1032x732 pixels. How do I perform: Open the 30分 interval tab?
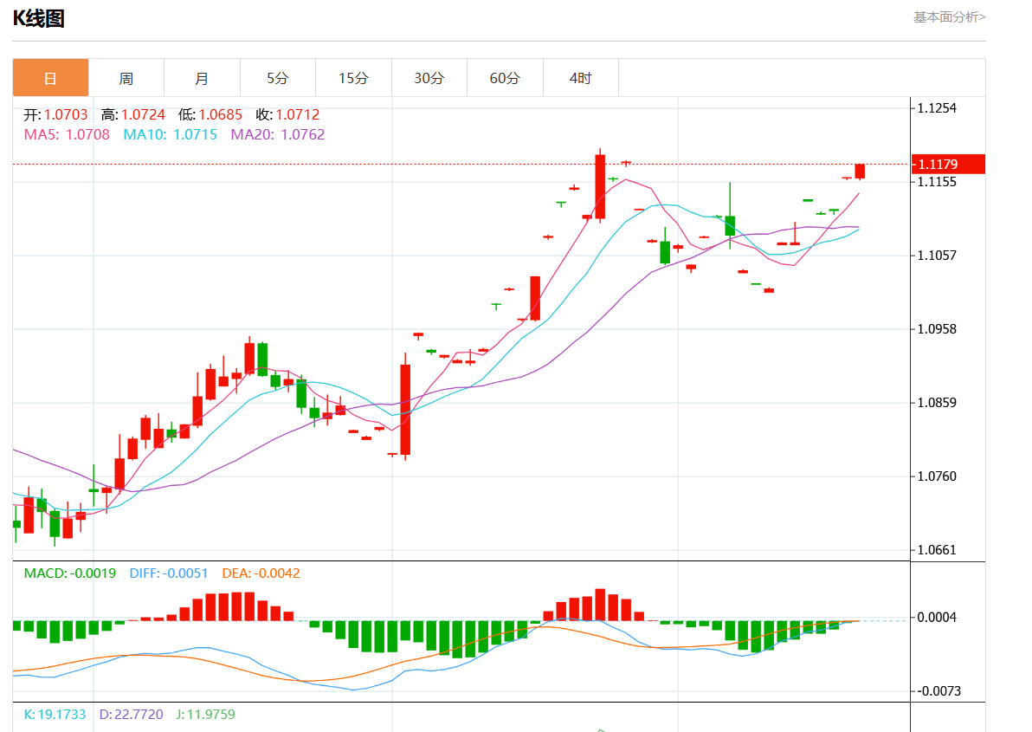coord(429,78)
